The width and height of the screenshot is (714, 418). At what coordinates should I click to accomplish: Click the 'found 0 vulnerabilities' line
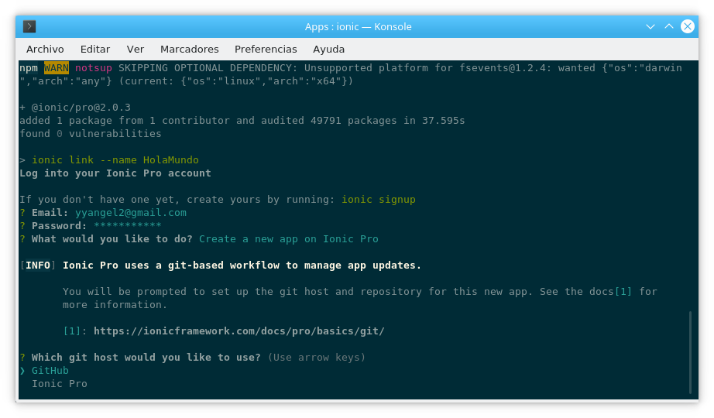90,134
